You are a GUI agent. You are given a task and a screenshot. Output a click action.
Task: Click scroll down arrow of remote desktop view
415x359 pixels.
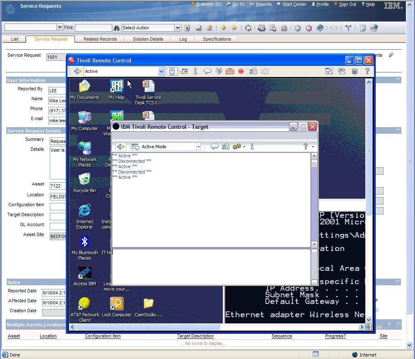pos(369,320)
